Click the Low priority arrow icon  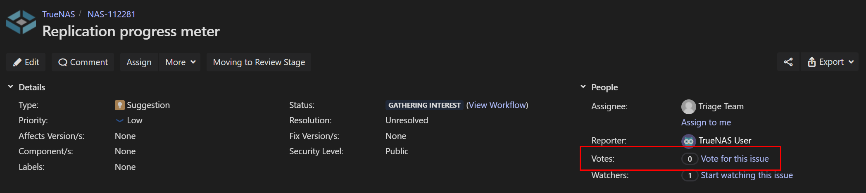pos(119,120)
